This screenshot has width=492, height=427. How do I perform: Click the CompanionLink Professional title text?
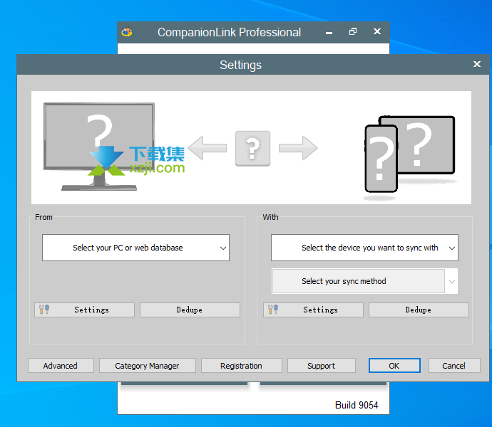tap(229, 32)
